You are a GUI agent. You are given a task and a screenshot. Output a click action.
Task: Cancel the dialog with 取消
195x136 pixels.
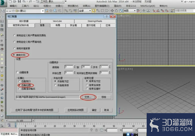coord(107,110)
